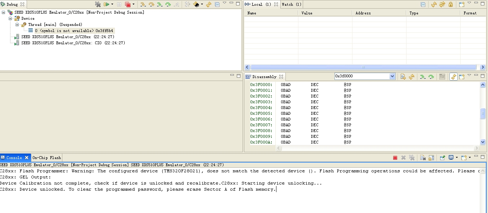The width and height of the screenshot is (488, 213).
Task: Collapse all in the Local variables view
Action: click(423, 5)
